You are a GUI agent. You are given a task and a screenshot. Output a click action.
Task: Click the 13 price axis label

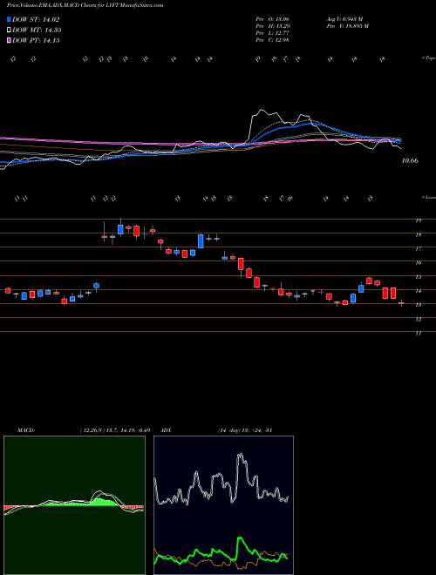418,305
